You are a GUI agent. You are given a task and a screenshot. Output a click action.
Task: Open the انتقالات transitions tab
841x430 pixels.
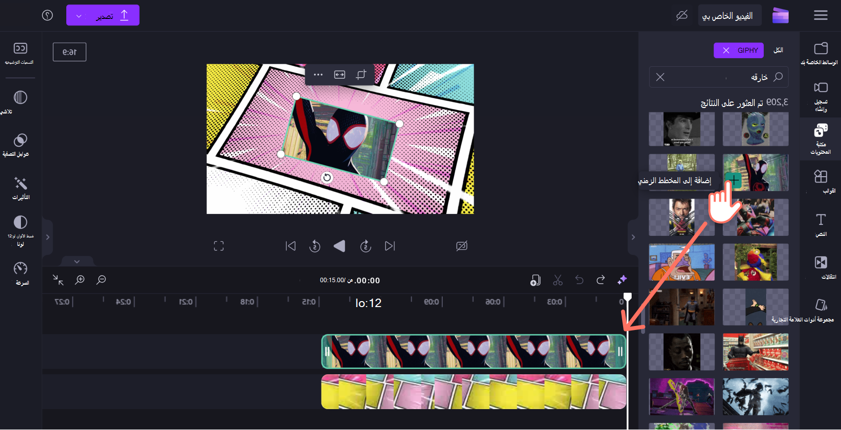[x=821, y=267]
